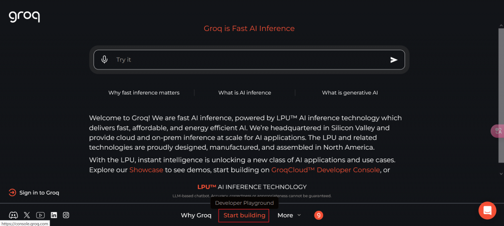Open the LinkedIn icon link

[54, 215]
